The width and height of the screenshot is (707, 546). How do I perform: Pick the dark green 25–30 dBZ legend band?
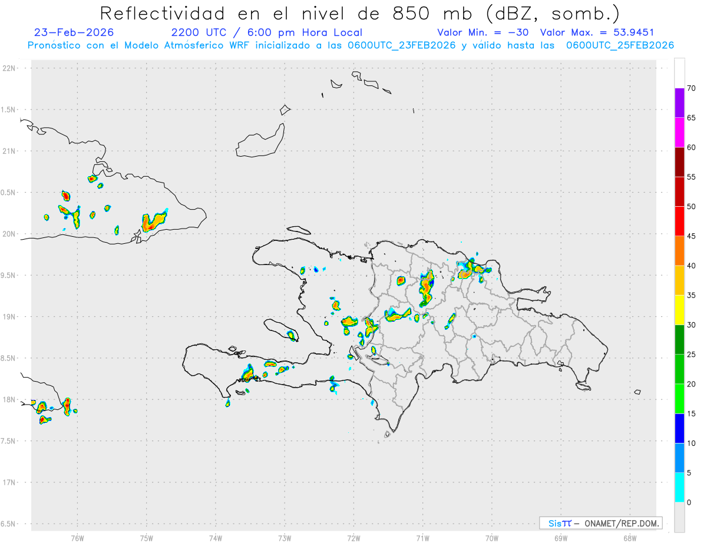(679, 340)
